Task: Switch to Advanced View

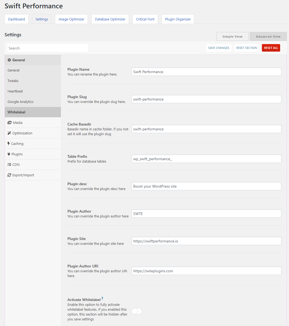Action: point(268,37)
